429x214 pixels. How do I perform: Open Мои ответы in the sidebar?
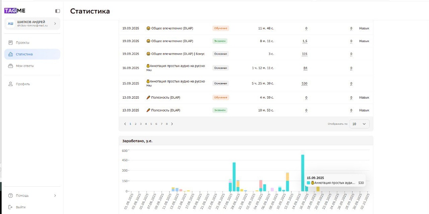(x=32, y=66)
